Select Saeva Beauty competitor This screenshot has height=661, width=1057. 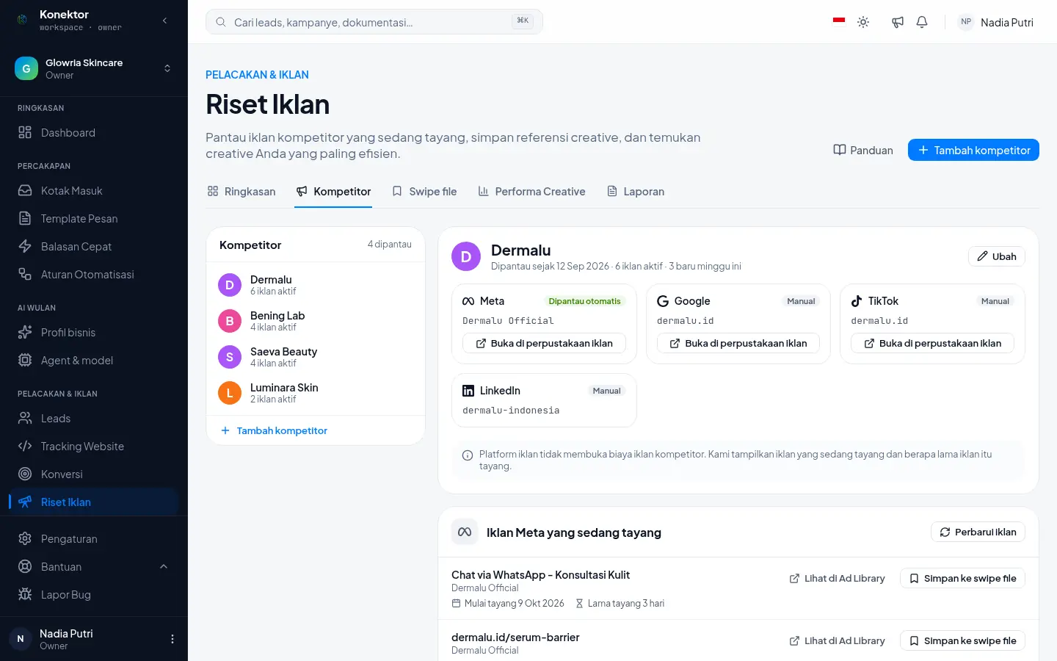click(316, 357)
